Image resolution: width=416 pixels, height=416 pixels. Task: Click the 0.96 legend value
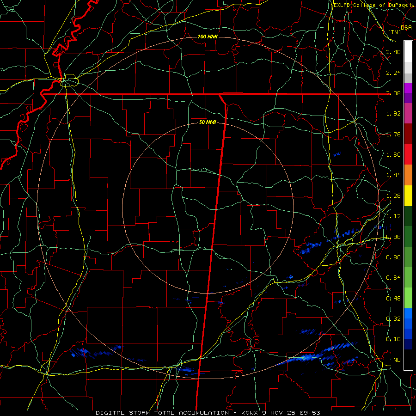393,237
